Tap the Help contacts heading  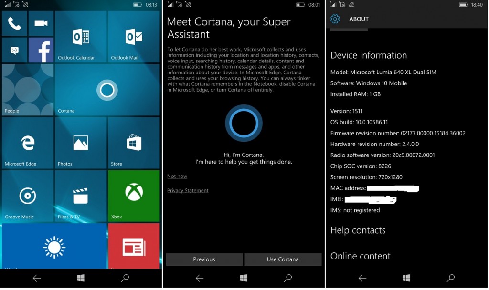click(x=358, y=230)
